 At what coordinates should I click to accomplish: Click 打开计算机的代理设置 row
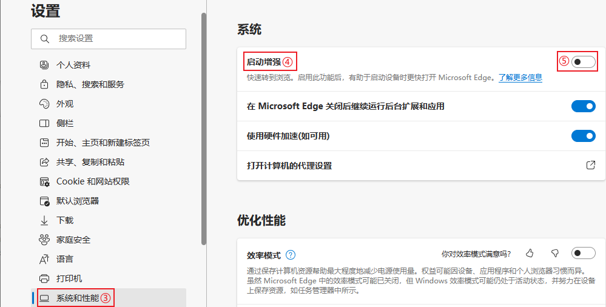point(289,166)
